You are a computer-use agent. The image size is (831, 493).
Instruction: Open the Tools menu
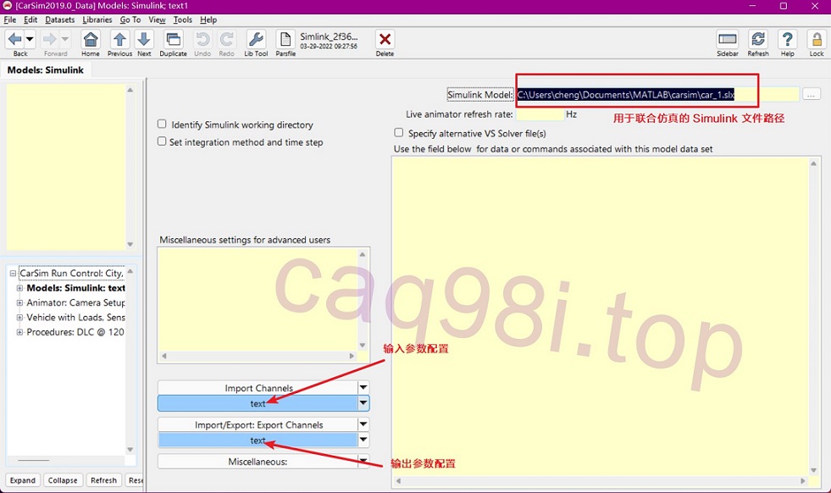(183, 19)
